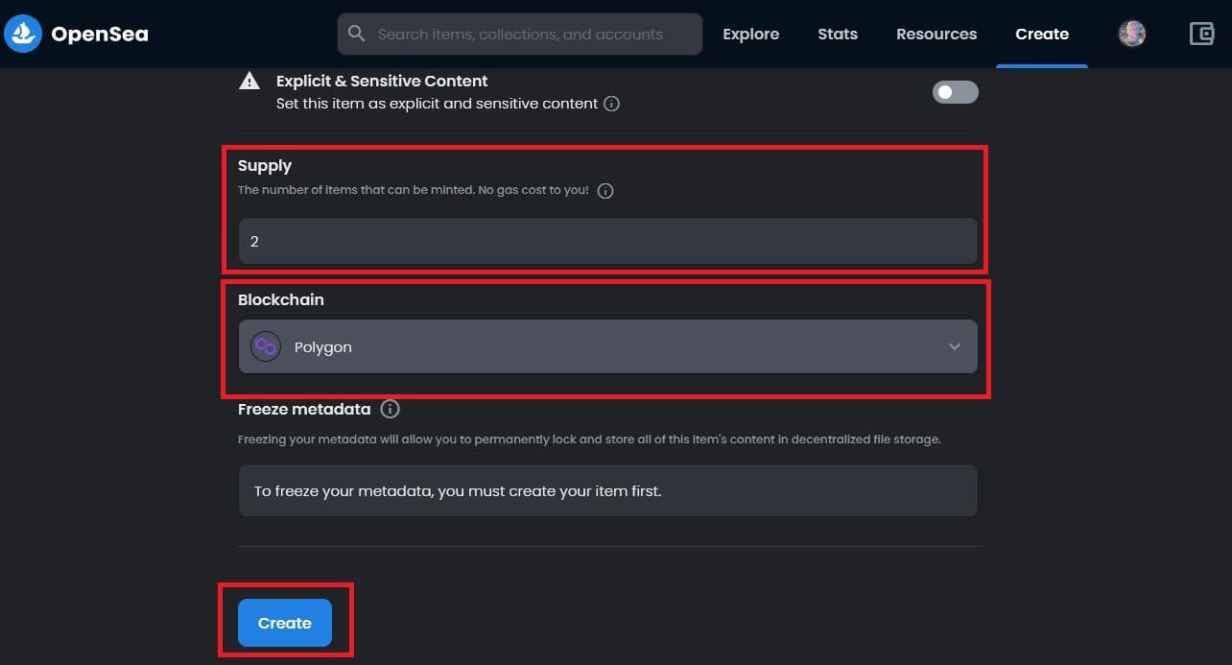Click the OpenSea brand name link
This screenshot has height=665, width=1232.
(x=100, y=34)
